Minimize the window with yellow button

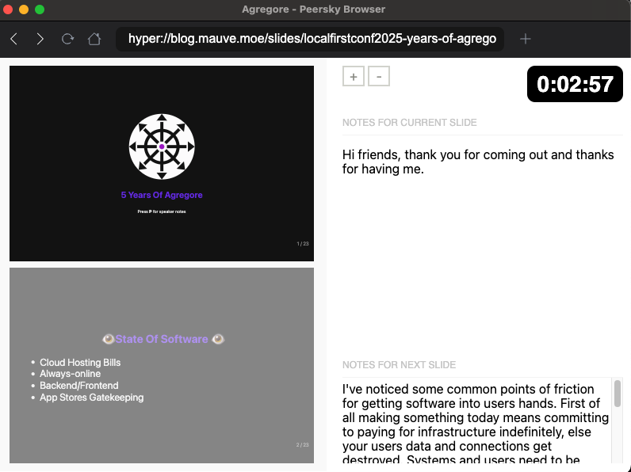click(x=24, y=10)
